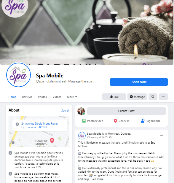Open the Photos tab
Screen dimensions: 174x183
pos(42,97)
